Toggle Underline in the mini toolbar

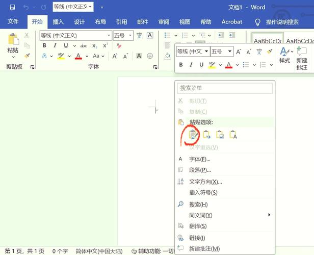click(201, 65)
